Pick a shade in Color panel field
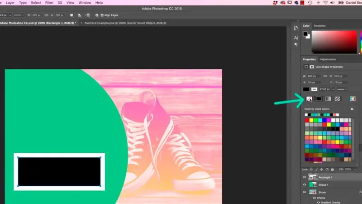Screen dimensions: 362x204 click(x=334, y=42)
